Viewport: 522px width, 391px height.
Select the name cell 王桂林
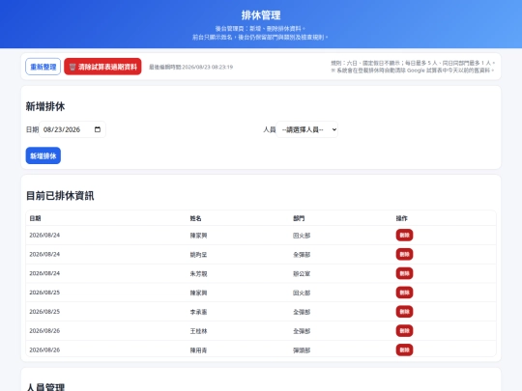pyautogui.click(x=198, y=331)
